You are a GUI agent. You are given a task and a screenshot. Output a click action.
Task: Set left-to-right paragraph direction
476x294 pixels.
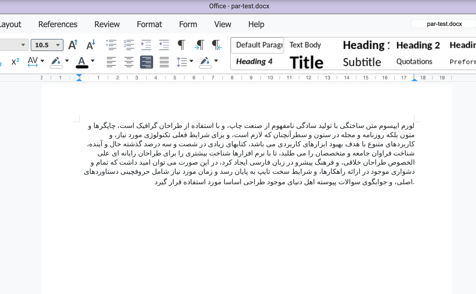(199, 45)
